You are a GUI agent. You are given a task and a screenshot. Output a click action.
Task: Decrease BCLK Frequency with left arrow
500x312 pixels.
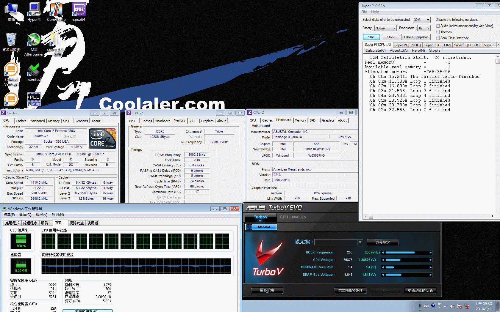(x=383, y=253)
